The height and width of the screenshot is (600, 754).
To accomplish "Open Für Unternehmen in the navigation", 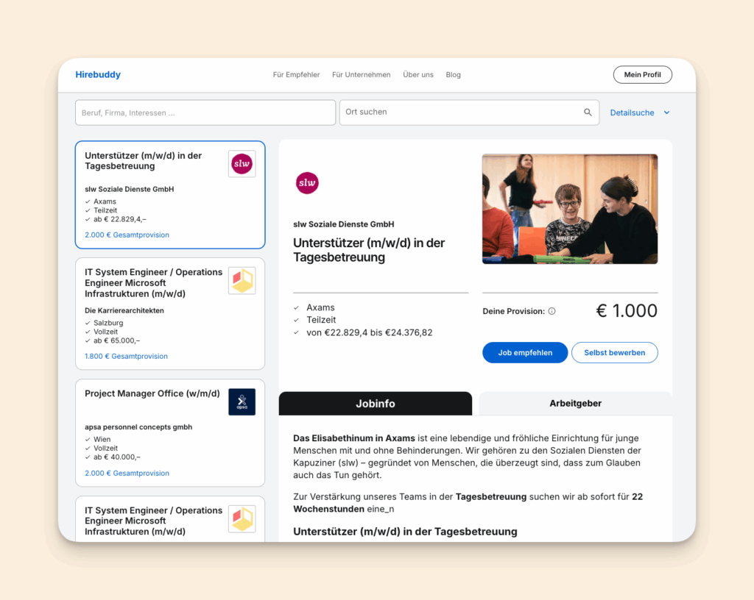I will pos(361,75).
